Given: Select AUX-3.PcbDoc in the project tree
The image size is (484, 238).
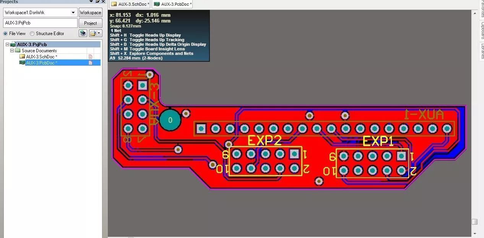Looking at the screenshot, I should point(42,63).
